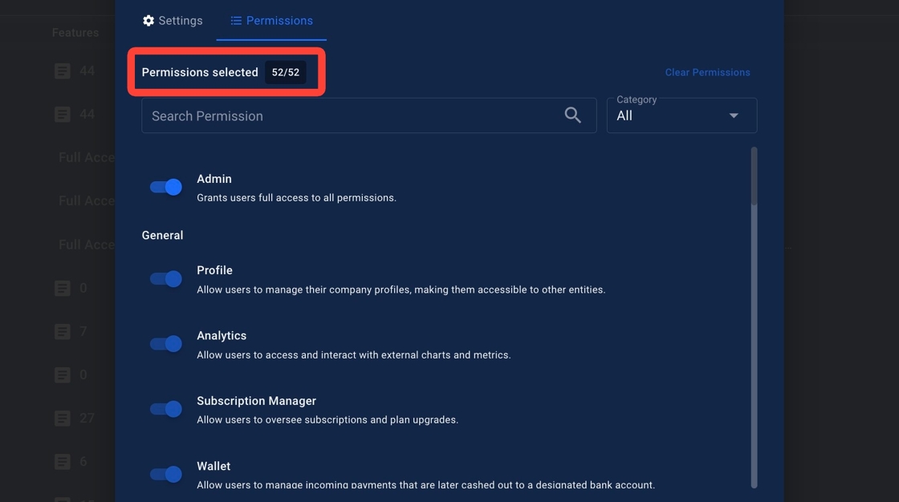
Task: Turn off the Analytics permission
Action: pyautogui.click(x=165, y=344)
